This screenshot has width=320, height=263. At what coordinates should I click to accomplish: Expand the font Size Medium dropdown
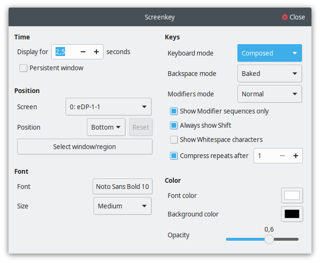pyautogui.click(x=122, y=206)
